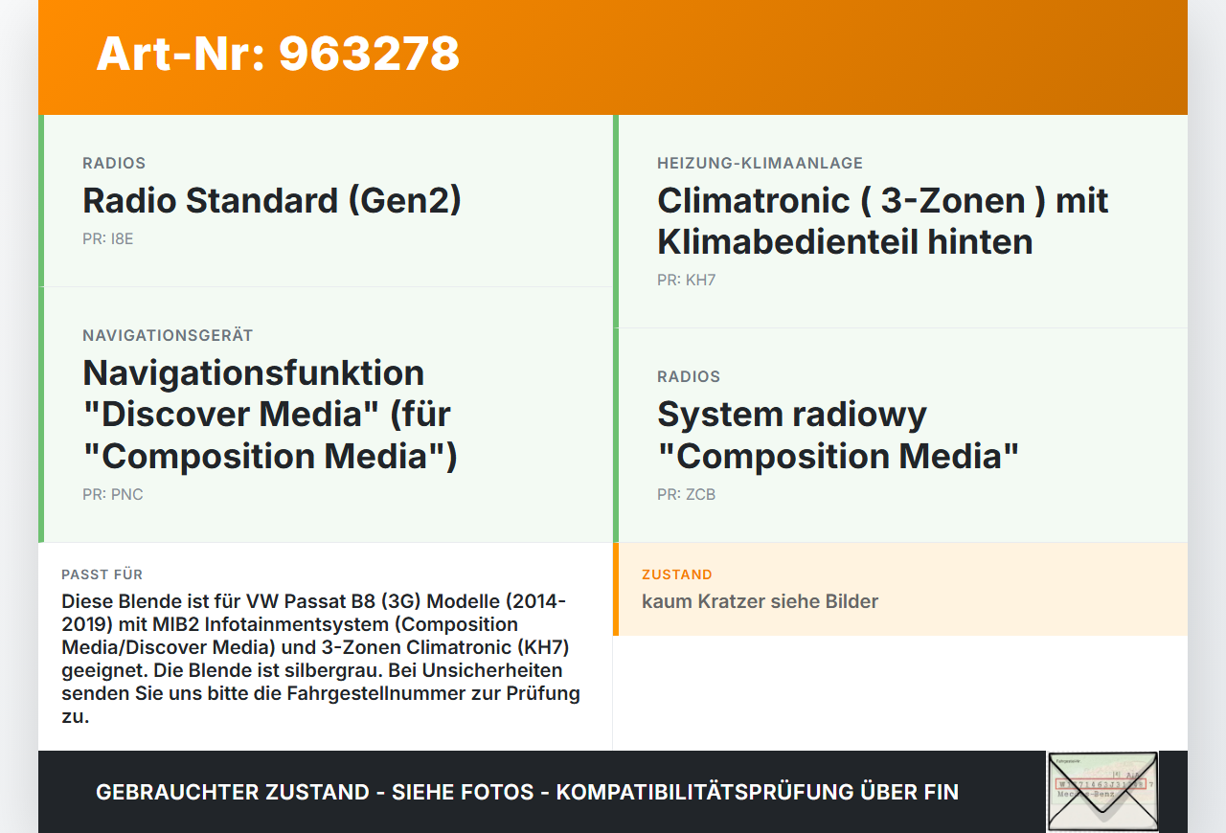Select the ZUSTAND label in the orange panel
Image resolution: width=1226 pixels, height=833 pixels.
point(677,574)
